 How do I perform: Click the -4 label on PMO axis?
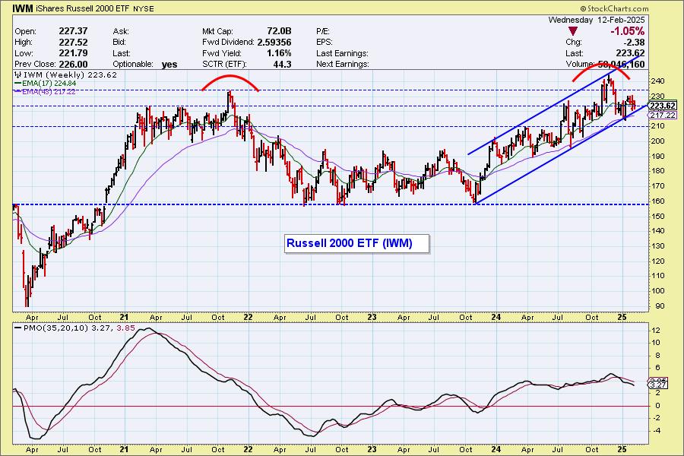656,431
